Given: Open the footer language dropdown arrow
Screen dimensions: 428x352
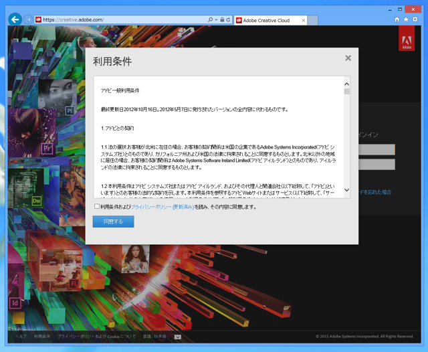Looking at the screenshot, I should pos(178,337).
